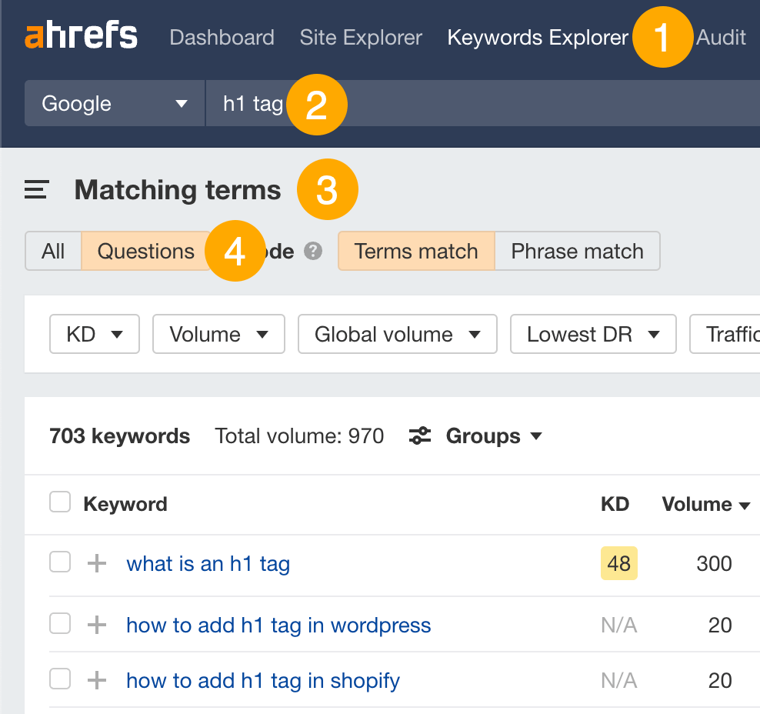Viewport: 760px width, 714px height.
Task: Click plus icon next to 'how to add h1 tag in wordpress'
Action: click(95, 624)
